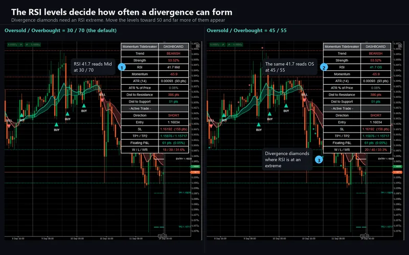Click the orange 1.15973 price tag in the 30/70 chart
Viewport: 409px width, 255px height.
tap(195, 172)
